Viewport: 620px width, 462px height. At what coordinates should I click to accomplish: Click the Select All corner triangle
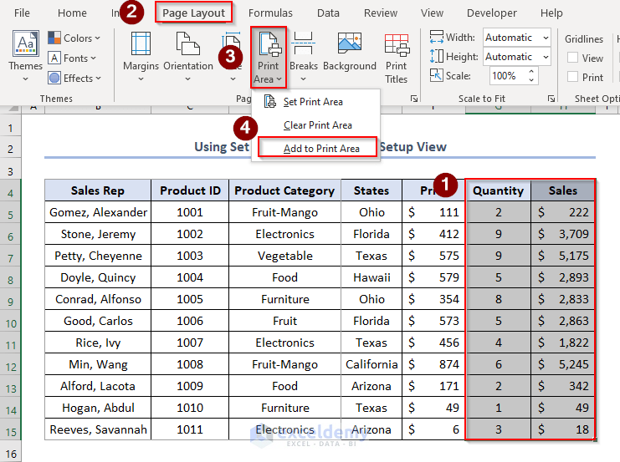click(13, 109)
